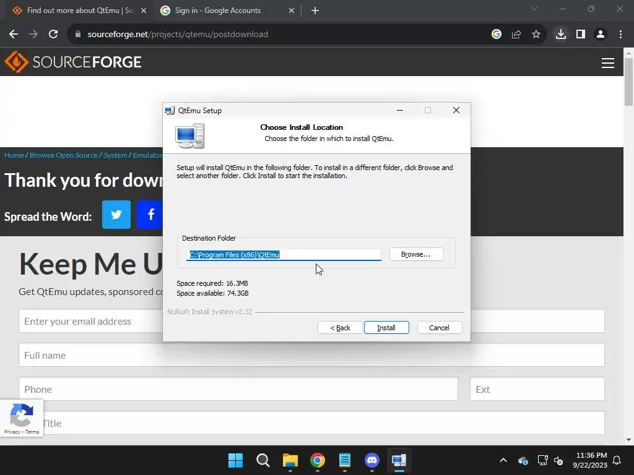Image resolution: width=634 pixels, height=475 pixels.
Task: Click the muted volume tray icon
Action: point(559,460)
